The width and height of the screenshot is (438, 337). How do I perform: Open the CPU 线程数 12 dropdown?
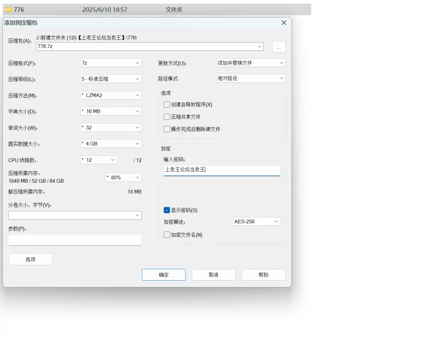pos(99,160)
